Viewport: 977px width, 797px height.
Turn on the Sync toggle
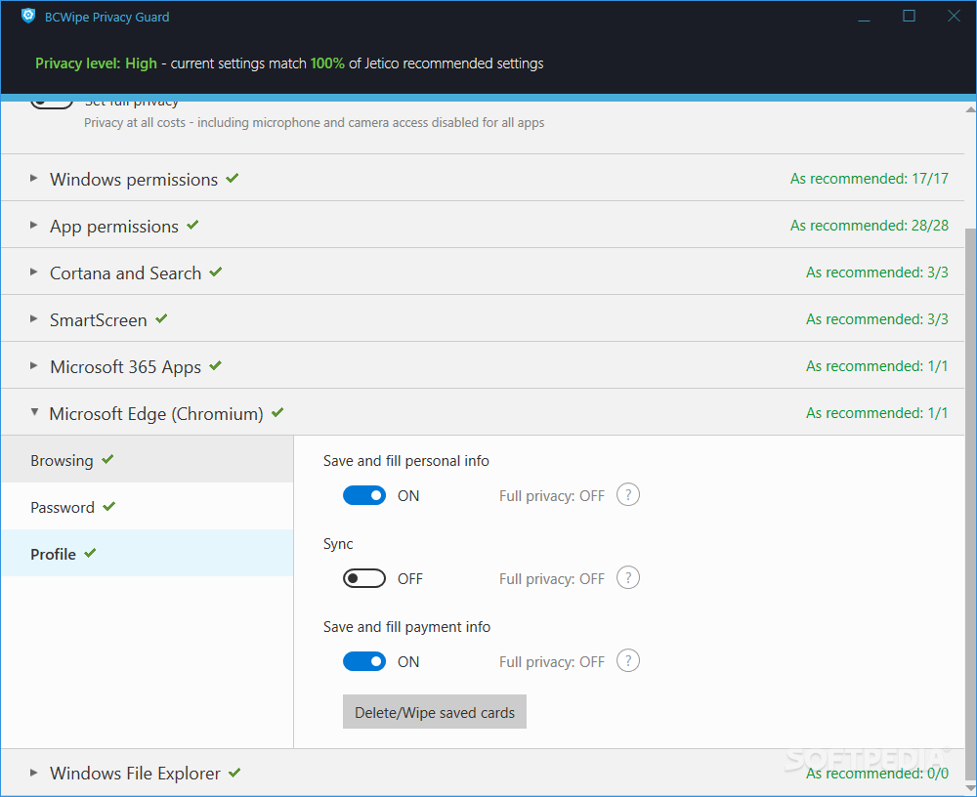coord(363,578)
